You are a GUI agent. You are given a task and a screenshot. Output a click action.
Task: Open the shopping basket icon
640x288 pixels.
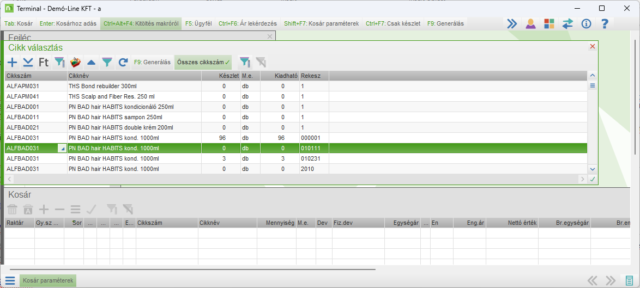(76, 62)
